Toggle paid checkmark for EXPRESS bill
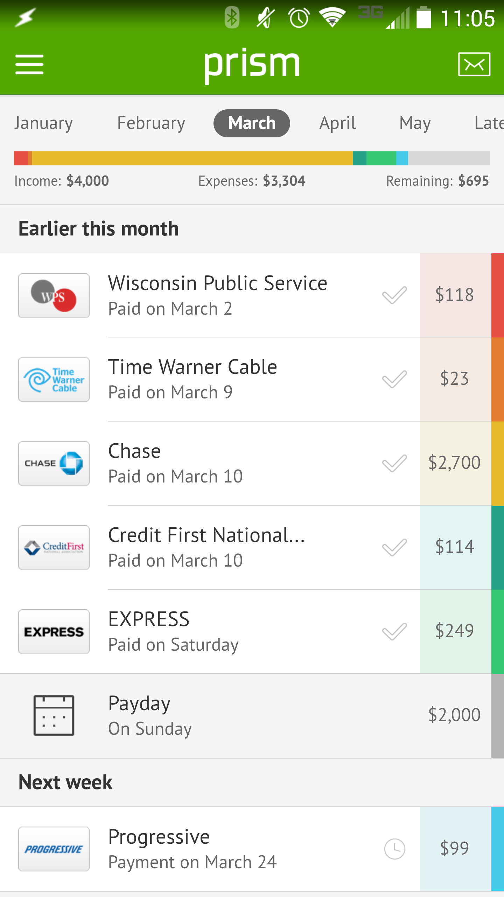The width and height of the screenshot is (504, 897). click(x=394, y=631)
